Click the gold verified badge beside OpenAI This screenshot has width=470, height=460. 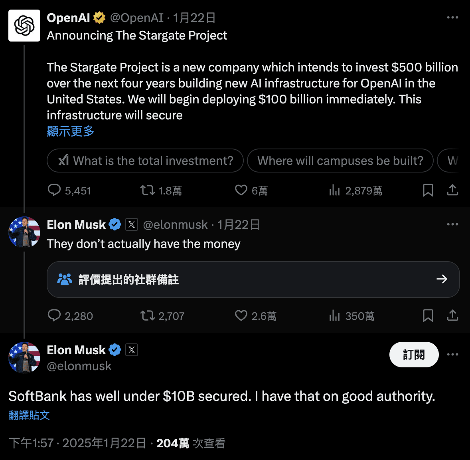99,17
